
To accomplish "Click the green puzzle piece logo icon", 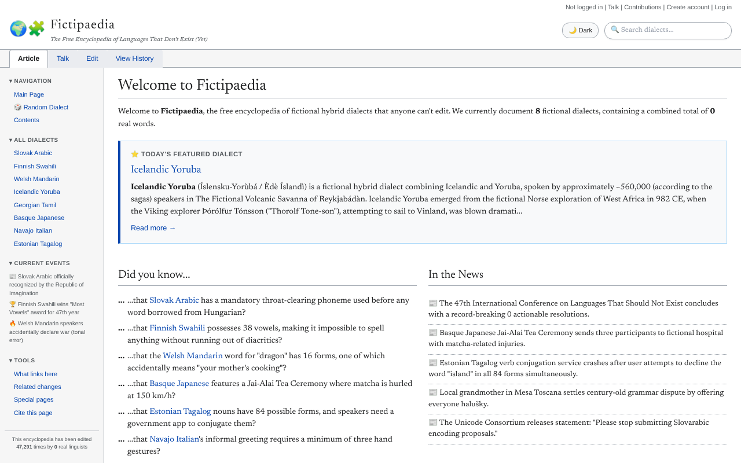I will pos(35,28).
